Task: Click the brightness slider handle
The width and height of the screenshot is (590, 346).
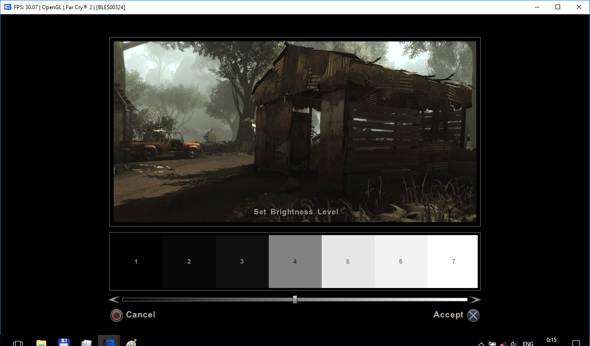Action: pyautogui.click(x=295, y=300)
